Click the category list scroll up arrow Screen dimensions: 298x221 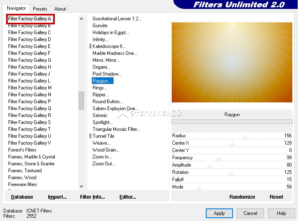(x=81, y=19)
